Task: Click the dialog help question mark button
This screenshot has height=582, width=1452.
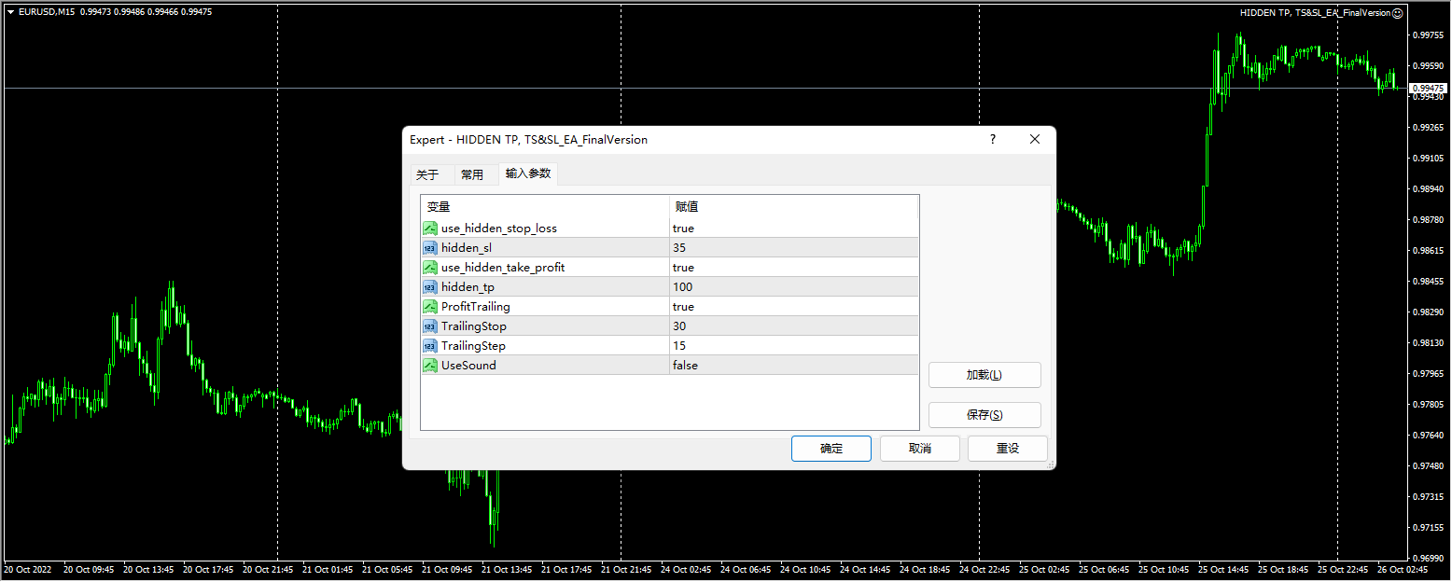Action: click(x=992, y=140)
